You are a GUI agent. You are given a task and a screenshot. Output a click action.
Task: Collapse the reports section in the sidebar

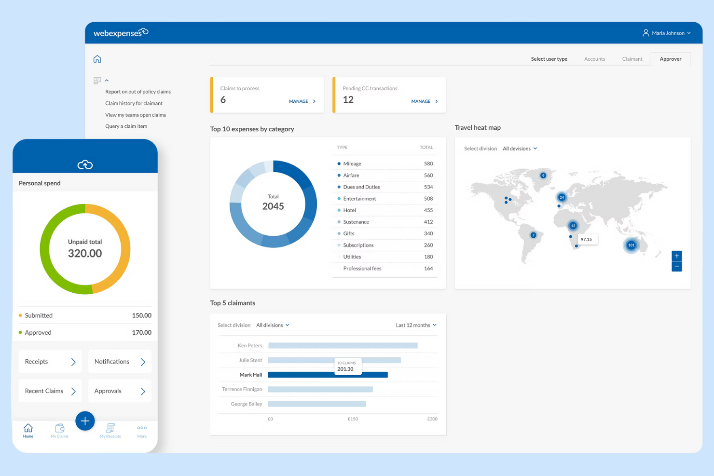click(107, 80)
